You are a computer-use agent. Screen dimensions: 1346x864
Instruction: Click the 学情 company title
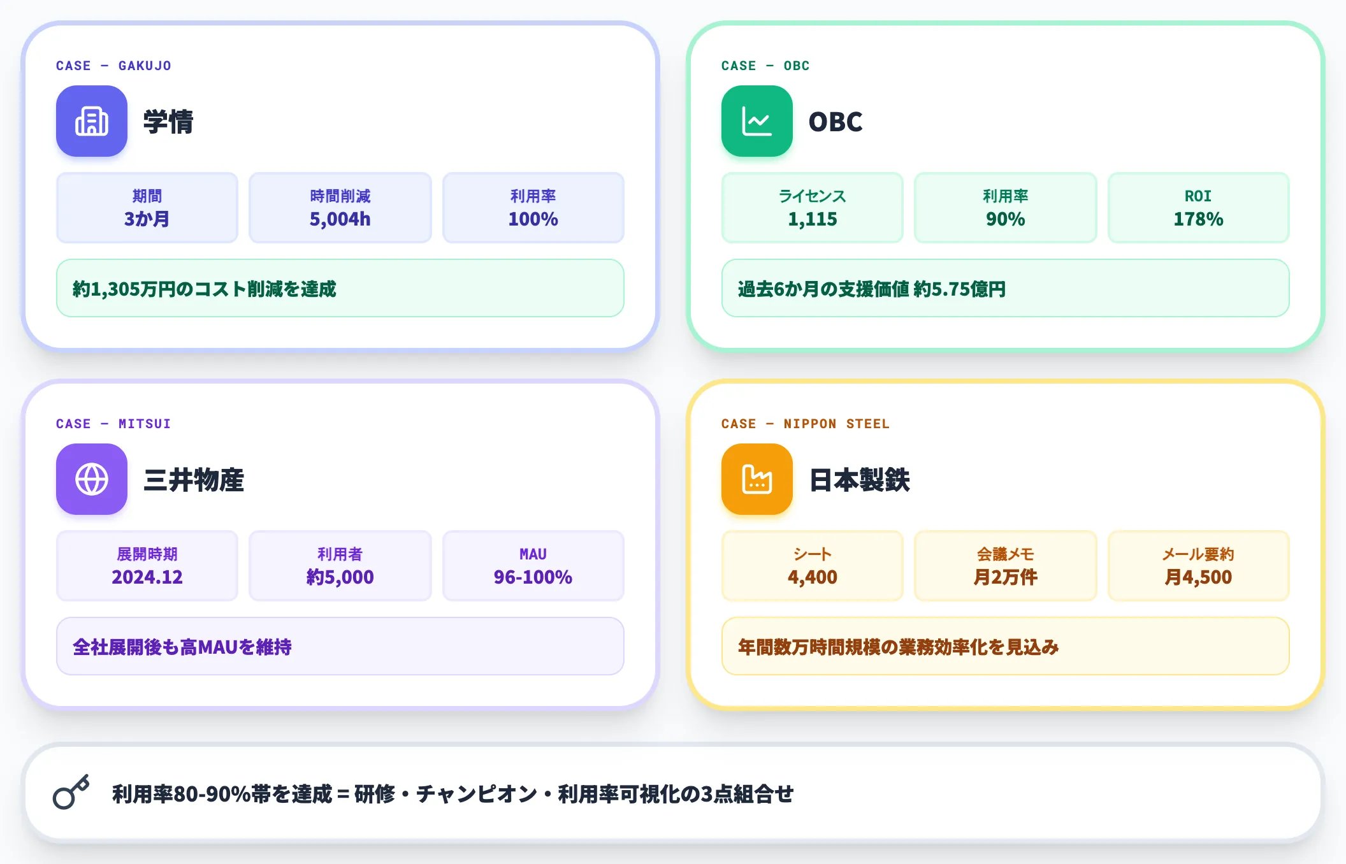click(x=168, y=122)
